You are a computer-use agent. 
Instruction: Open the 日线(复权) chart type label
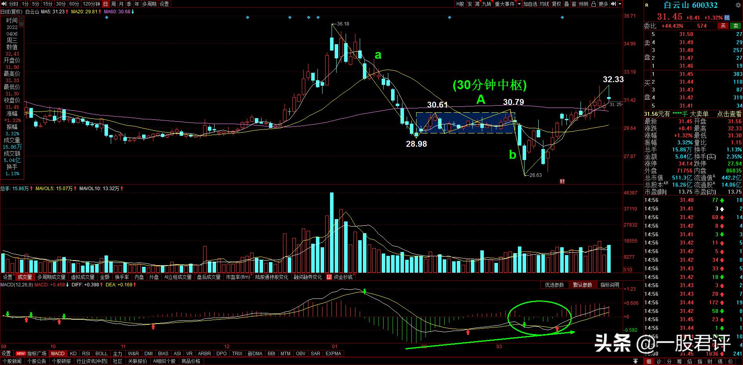pyautogui.click(x=11, y=12)
